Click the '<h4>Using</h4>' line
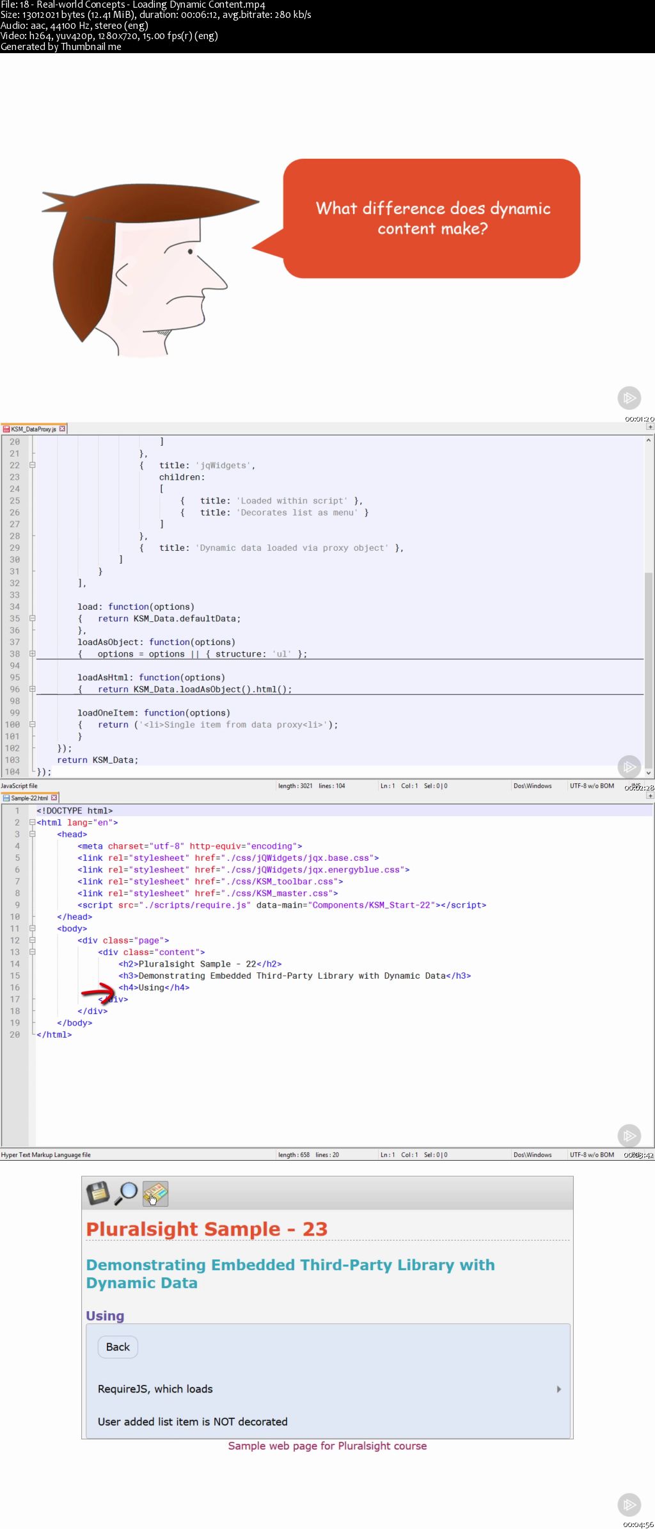Viewport: 655px width, 1529px height. tap(154, 988)
